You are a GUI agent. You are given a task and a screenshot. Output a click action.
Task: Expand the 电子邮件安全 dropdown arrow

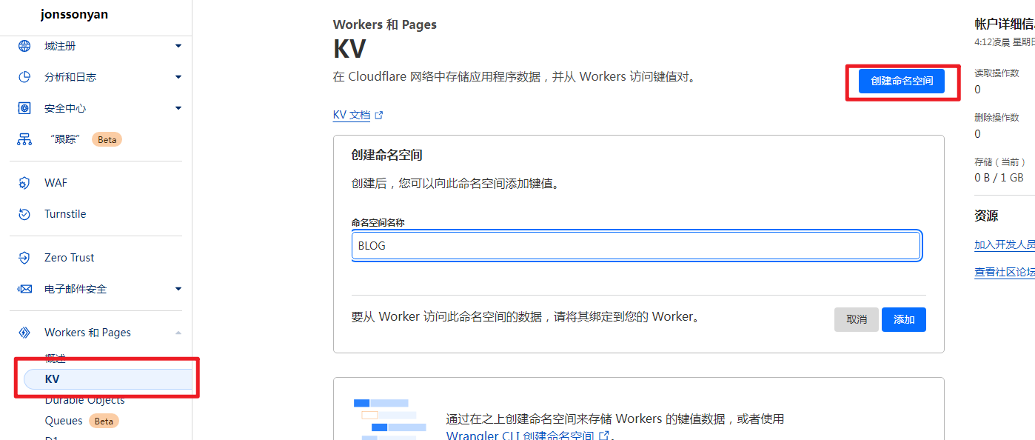[178, 289]
